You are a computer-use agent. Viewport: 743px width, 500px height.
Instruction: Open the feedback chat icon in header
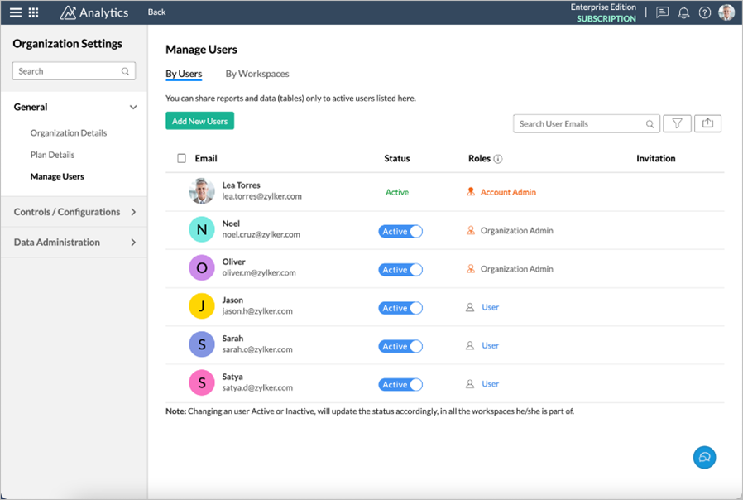662,12
